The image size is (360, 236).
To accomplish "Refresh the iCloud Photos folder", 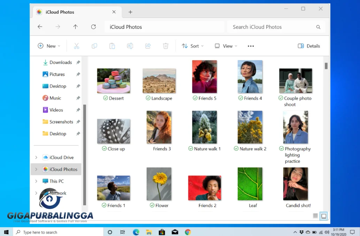I will point(93,27).
